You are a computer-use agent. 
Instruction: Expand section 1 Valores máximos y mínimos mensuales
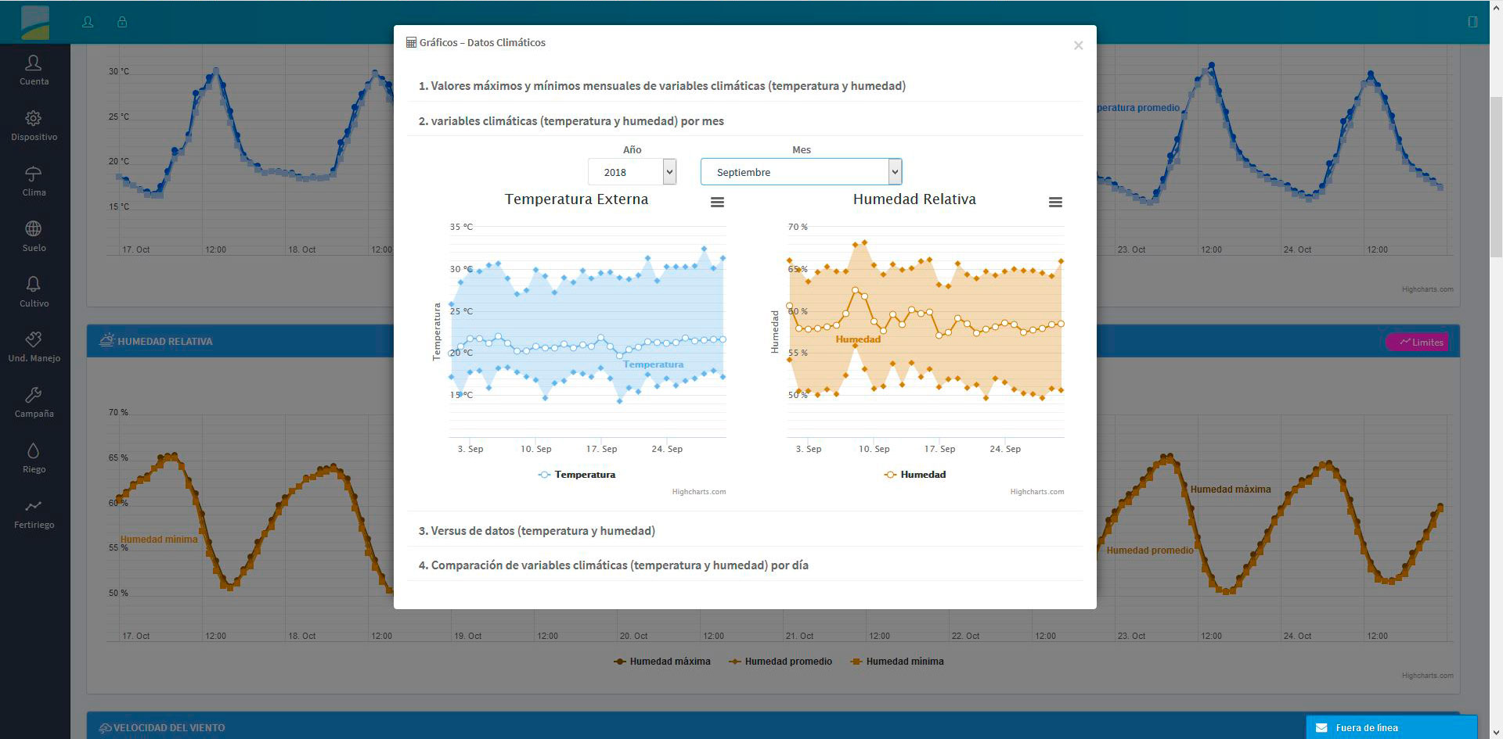point(661,86)
